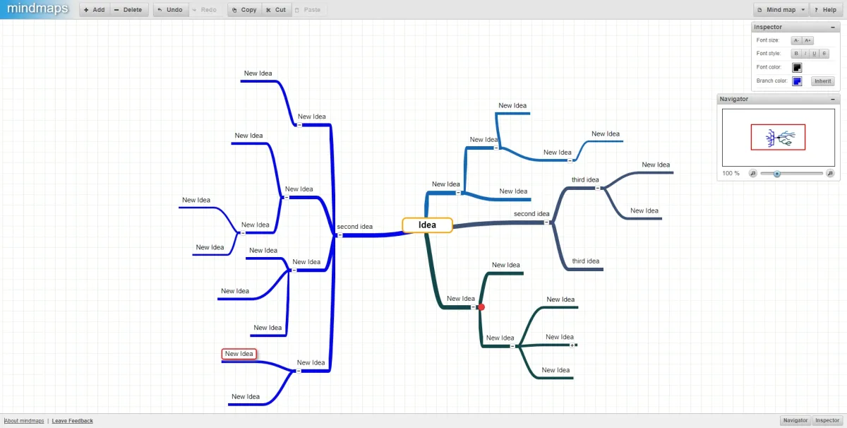Collapse the upper third idea branch
847x428 pixels.
597,189
